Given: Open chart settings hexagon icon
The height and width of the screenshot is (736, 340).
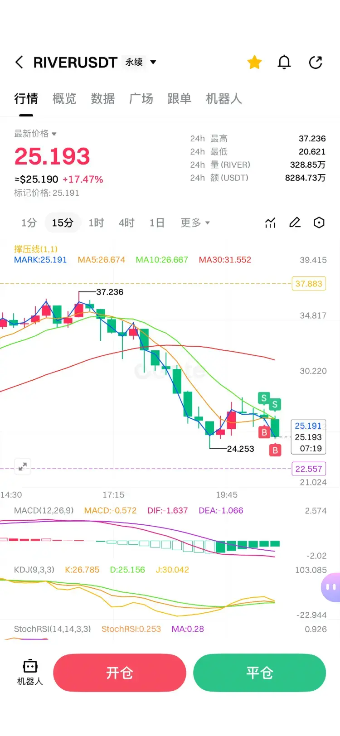Looking at the screenshot, I should pyautogui.click(x=319, y=223).
